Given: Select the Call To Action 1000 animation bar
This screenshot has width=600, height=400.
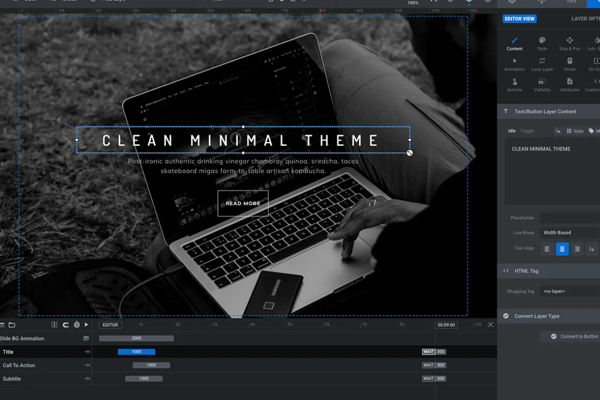Looking at the screenshot, I should coord(151,365).
